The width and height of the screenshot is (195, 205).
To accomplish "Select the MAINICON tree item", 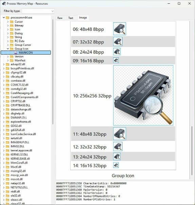I will (x=26, y=53).
